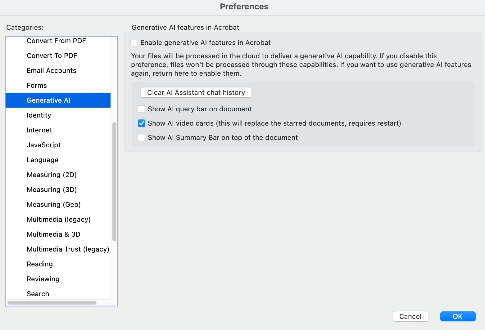This screenshot has width=485, height=330.
Task: Open Multimedia & 3D category
Action: coord(58,234)
